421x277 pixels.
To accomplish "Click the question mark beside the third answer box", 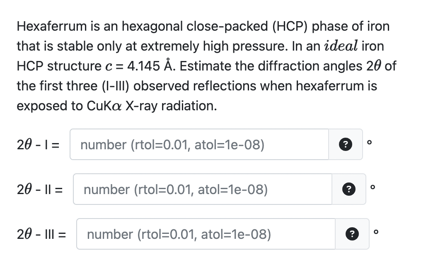I will [x=352, y=234].
